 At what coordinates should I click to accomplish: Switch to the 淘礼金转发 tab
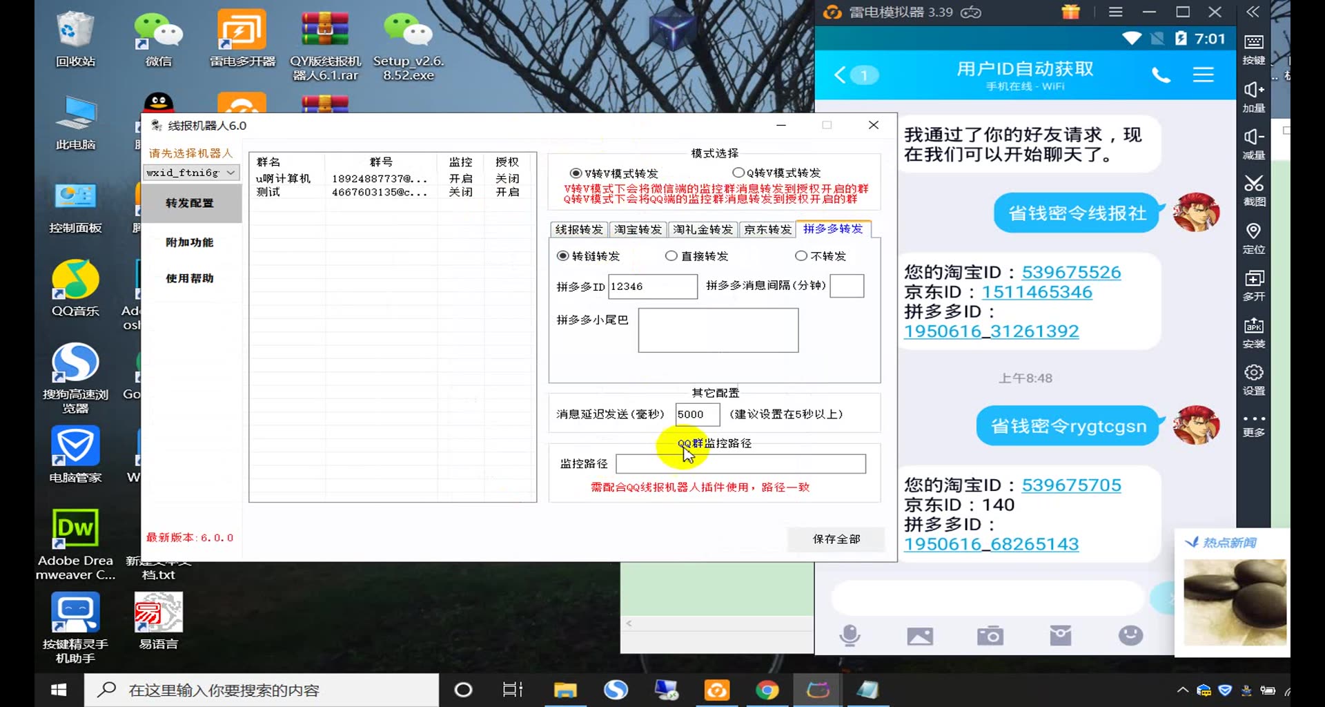click(x=703, y=229)
